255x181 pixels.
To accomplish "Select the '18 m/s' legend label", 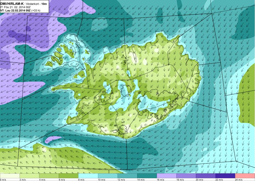I will click(180, 180).
